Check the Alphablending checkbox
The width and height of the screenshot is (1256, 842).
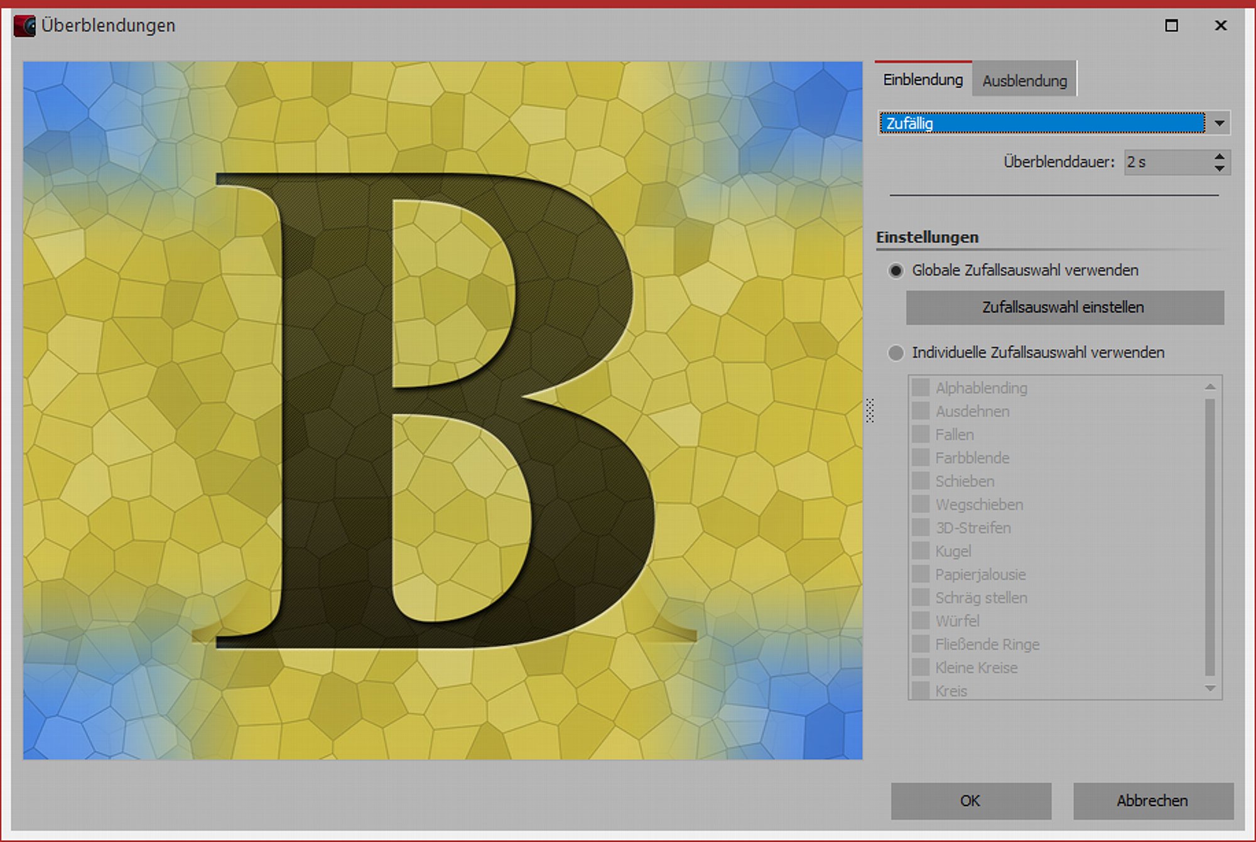click(x=921, y=387)
